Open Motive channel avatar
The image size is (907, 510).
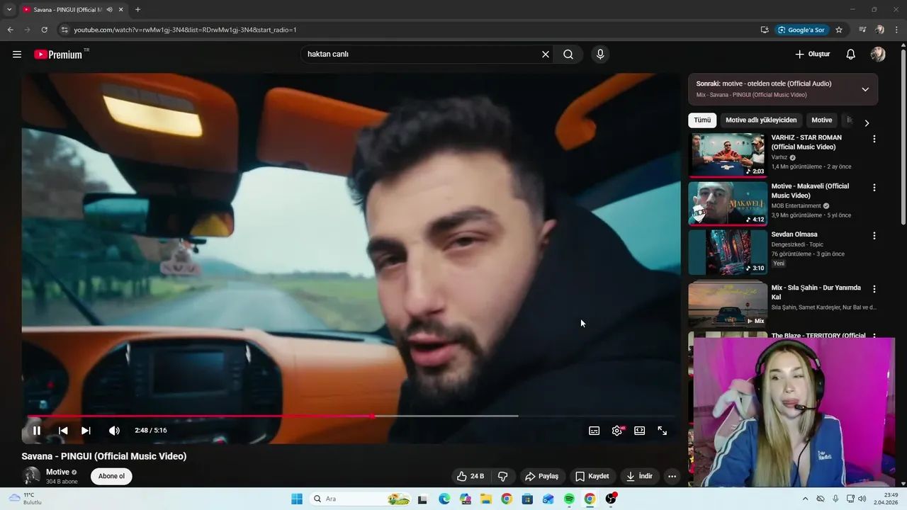31,476
